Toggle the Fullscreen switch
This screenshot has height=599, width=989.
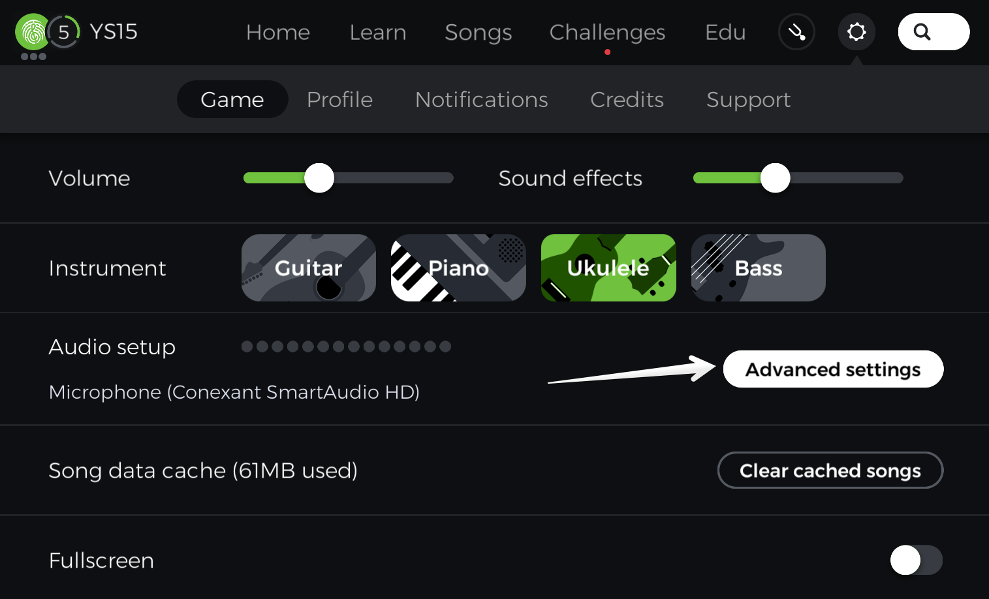tap(916, 560)
